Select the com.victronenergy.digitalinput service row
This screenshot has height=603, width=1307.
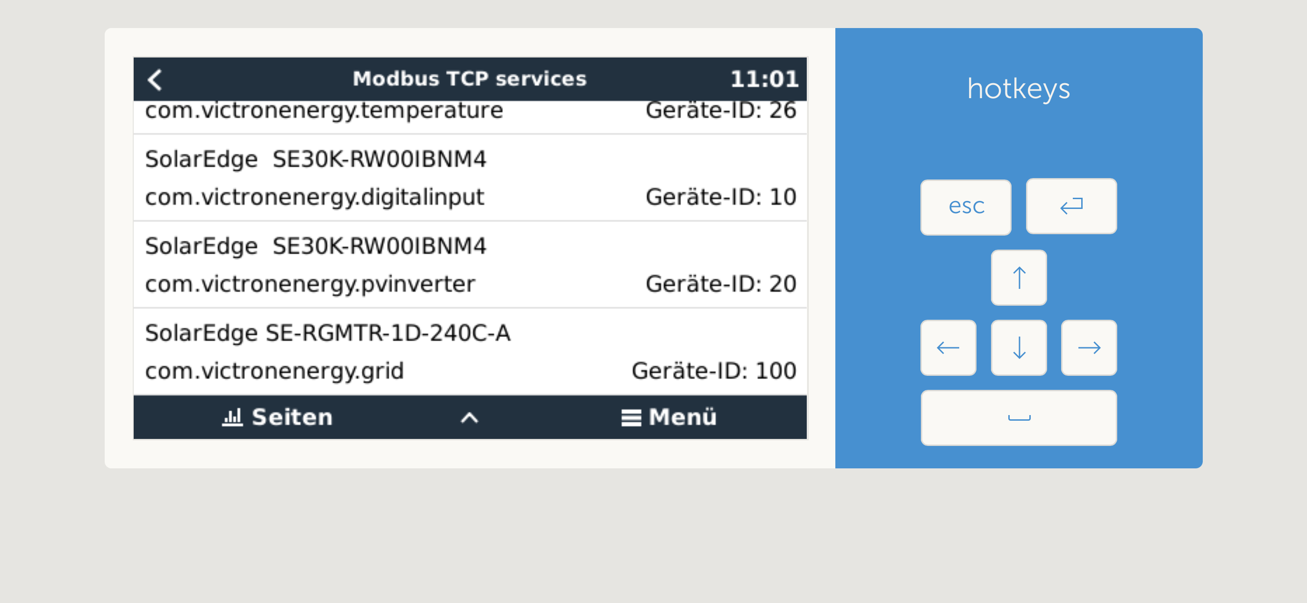[469, 178]
